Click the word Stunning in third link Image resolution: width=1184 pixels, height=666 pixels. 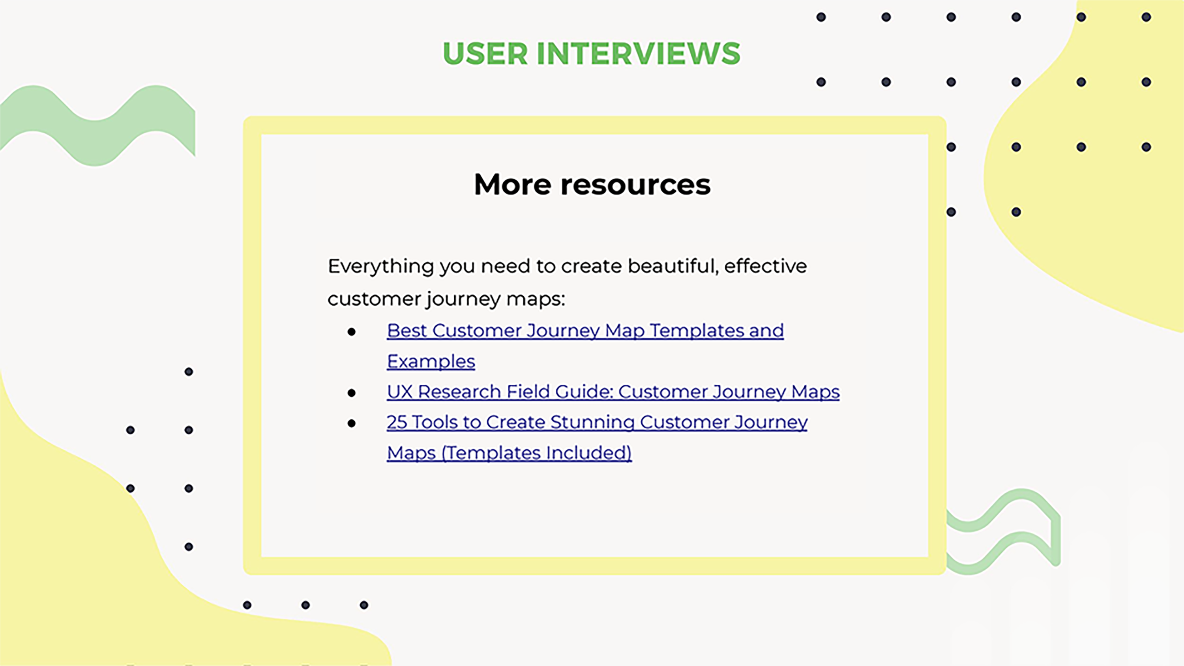[593, 422]
